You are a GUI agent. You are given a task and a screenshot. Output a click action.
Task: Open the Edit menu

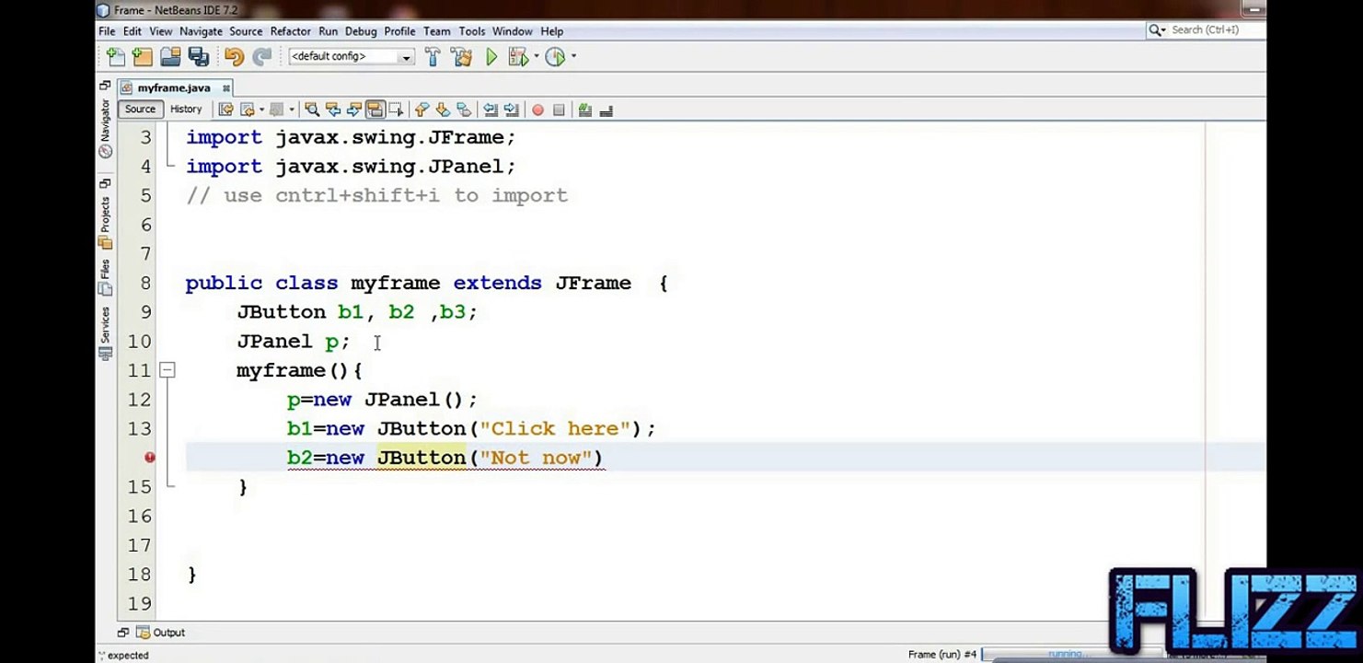pyautogui.click(x=133, y=31)
